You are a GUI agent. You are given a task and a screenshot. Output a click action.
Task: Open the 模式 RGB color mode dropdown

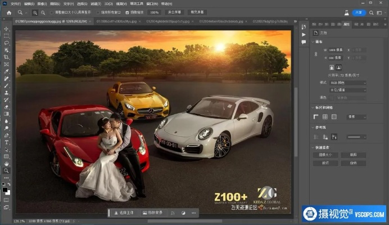tap(347, 83)
